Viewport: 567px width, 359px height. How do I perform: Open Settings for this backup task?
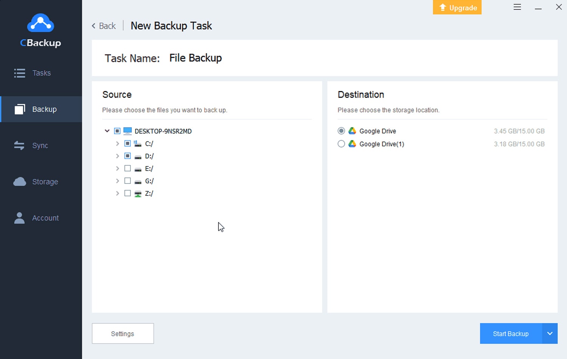(122, 333)
